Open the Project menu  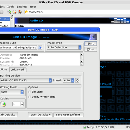coord(2,7)
